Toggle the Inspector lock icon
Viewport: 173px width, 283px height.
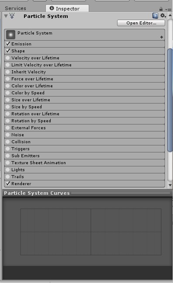[161, 9]
